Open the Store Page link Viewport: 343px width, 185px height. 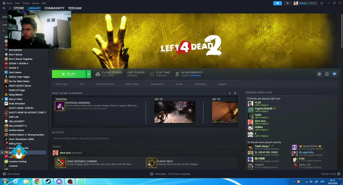(62, 84)
